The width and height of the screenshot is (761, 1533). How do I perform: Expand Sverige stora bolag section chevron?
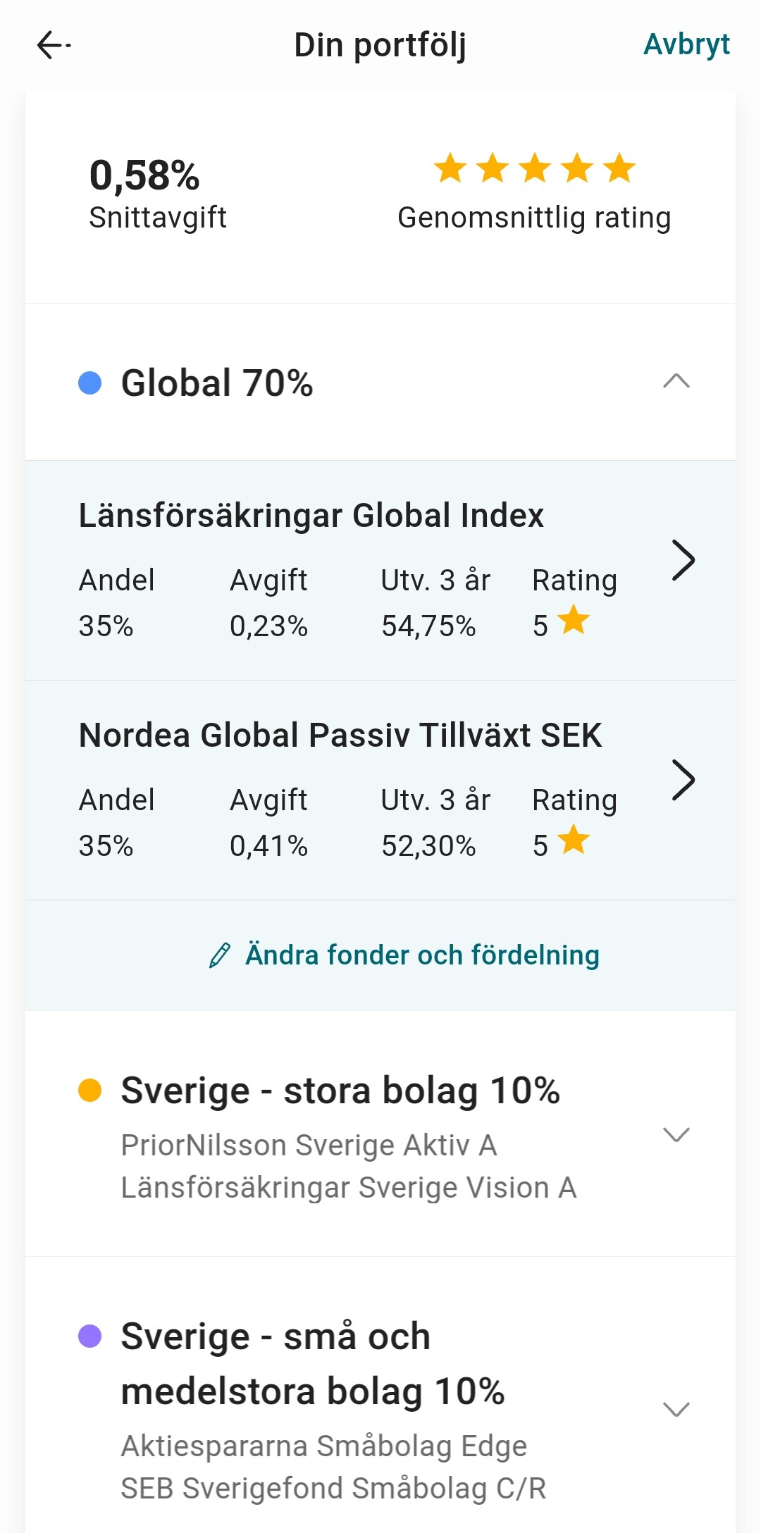676,1134
